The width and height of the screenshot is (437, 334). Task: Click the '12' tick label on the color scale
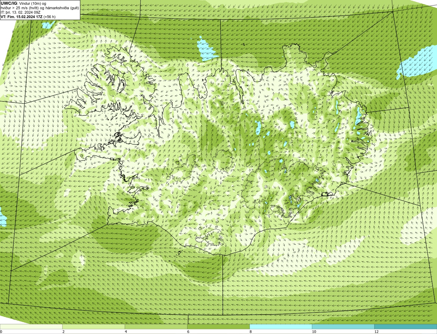(376, 332)
